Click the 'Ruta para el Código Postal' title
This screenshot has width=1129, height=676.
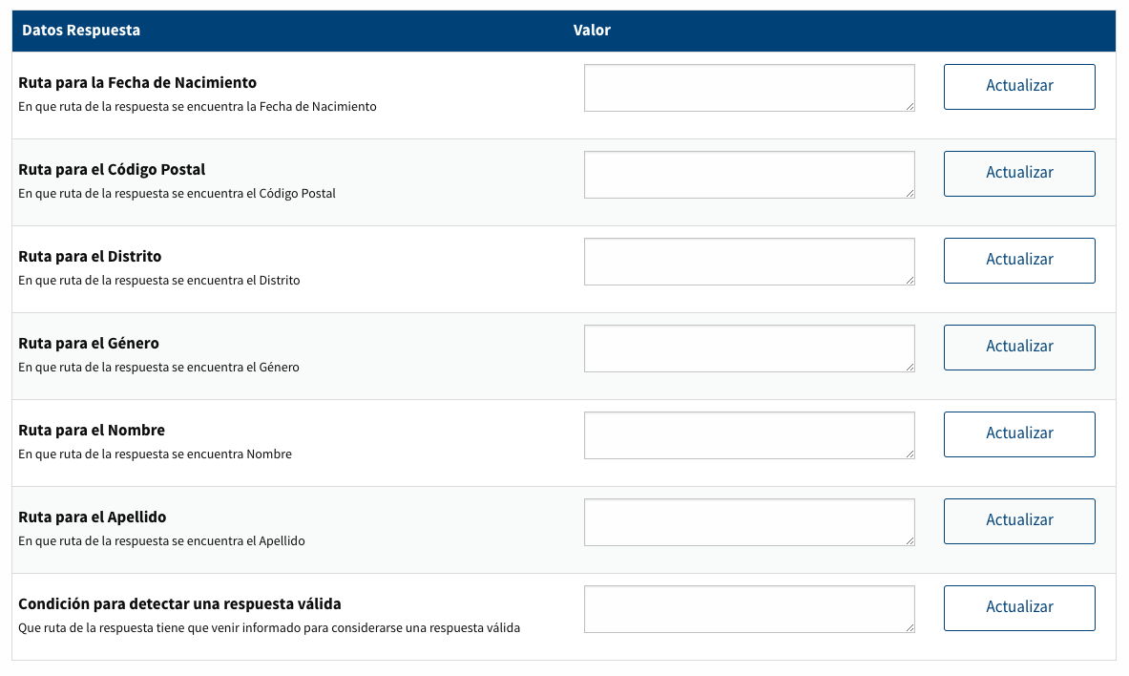point(112,169)
